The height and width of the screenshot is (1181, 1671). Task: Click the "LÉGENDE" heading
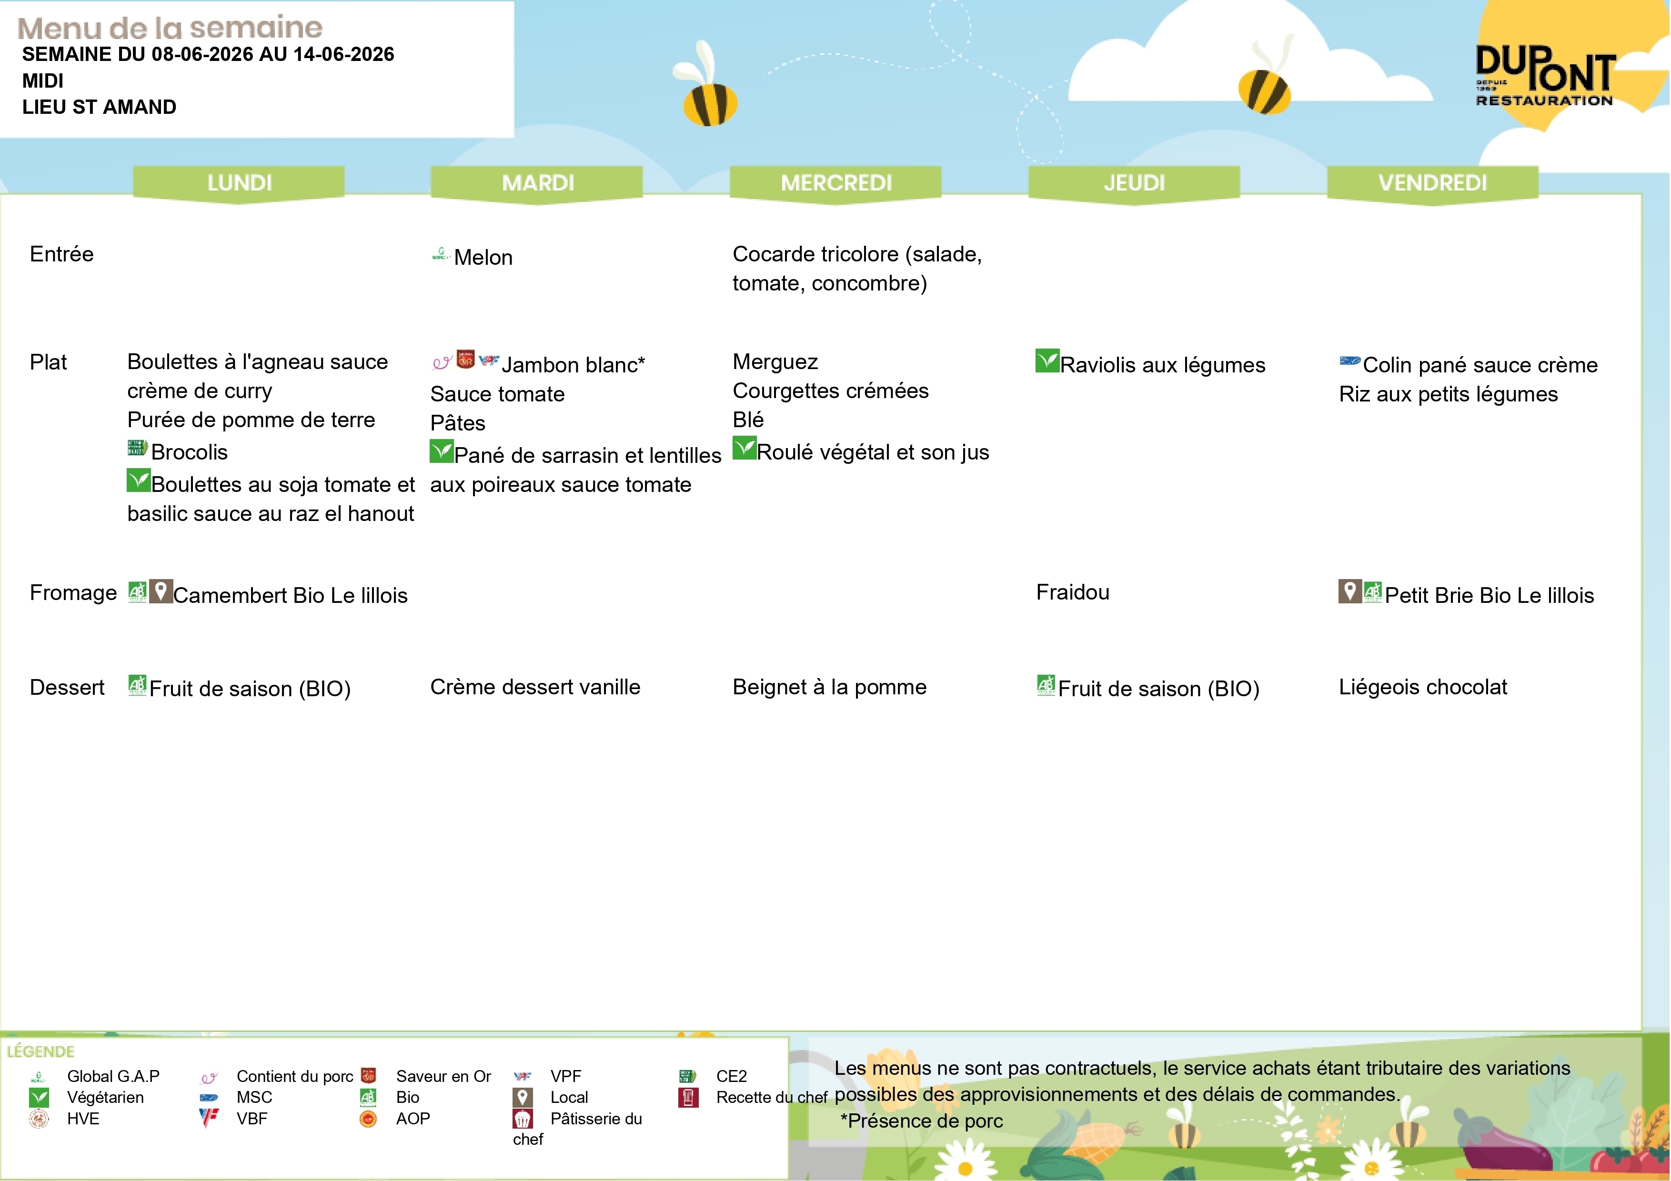tap(41, 1051)
